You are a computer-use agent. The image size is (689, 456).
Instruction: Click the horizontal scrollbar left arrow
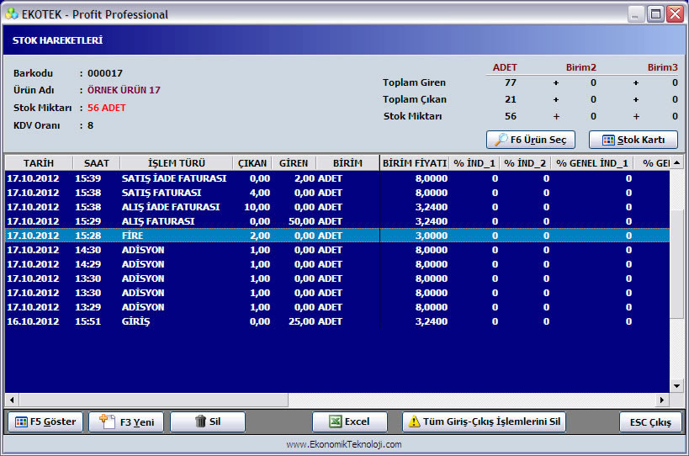click(x=12, y=400)
